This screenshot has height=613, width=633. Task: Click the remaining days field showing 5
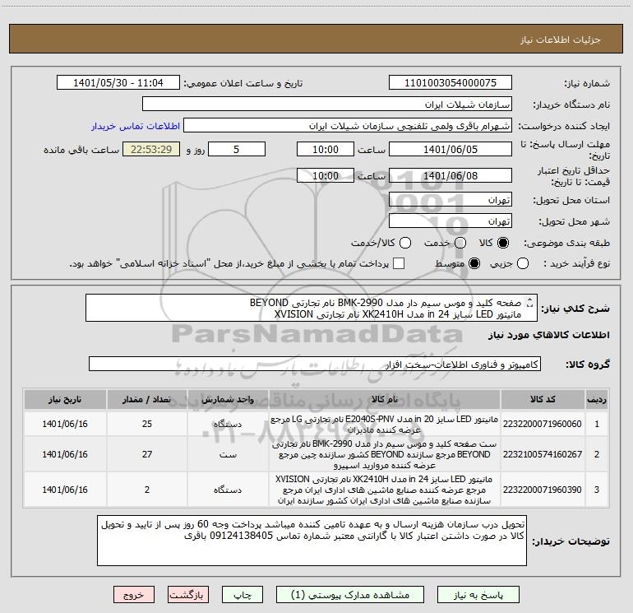click(x=237, y=149)
